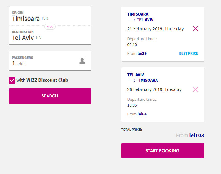Image resolution: width=221 pixels, height=174 pixels.
Task: Click the lei39 outbound price
Action: click(142, 53)
